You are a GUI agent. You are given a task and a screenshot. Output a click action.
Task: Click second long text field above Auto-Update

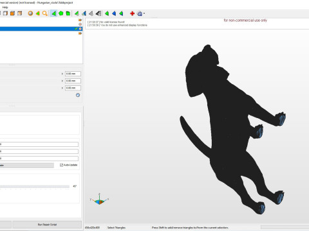click(x=39, y=151)
